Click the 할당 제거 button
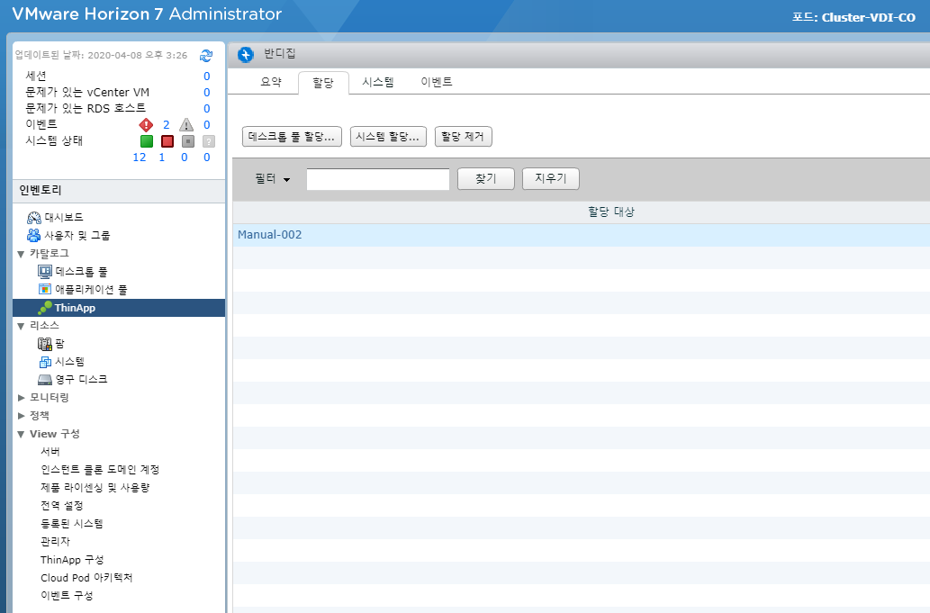Screen dimensions: 930x613 [x=464, y=136]
